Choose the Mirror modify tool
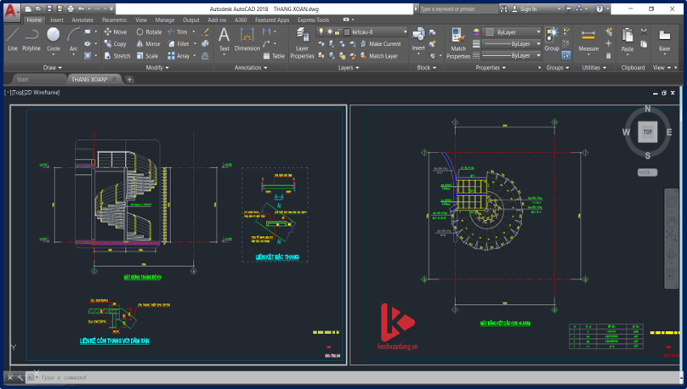The width and height of the screenshot is (687, 389). point(148,43)
